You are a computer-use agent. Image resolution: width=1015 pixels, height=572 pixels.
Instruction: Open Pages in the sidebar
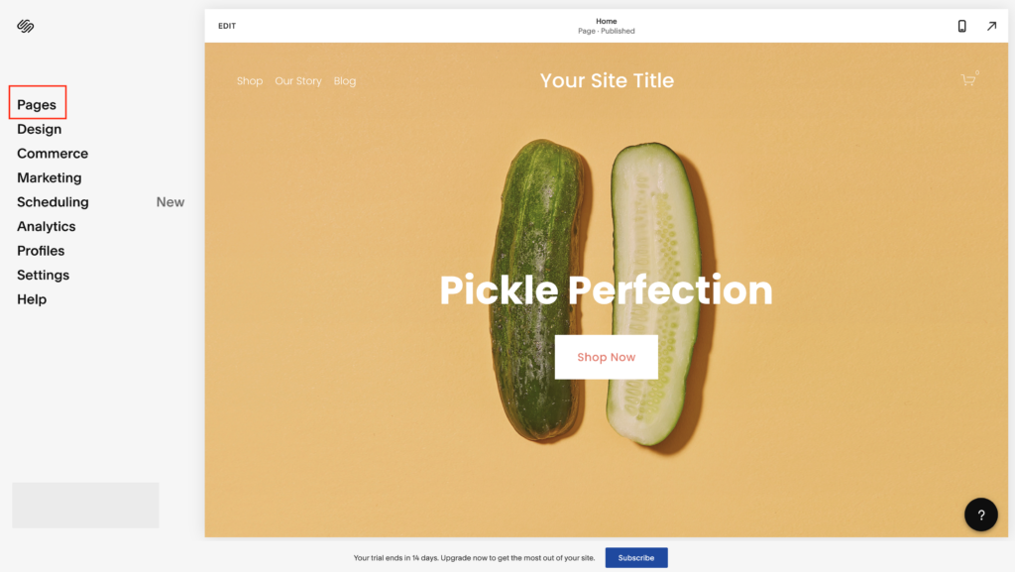tap(37, 105)
